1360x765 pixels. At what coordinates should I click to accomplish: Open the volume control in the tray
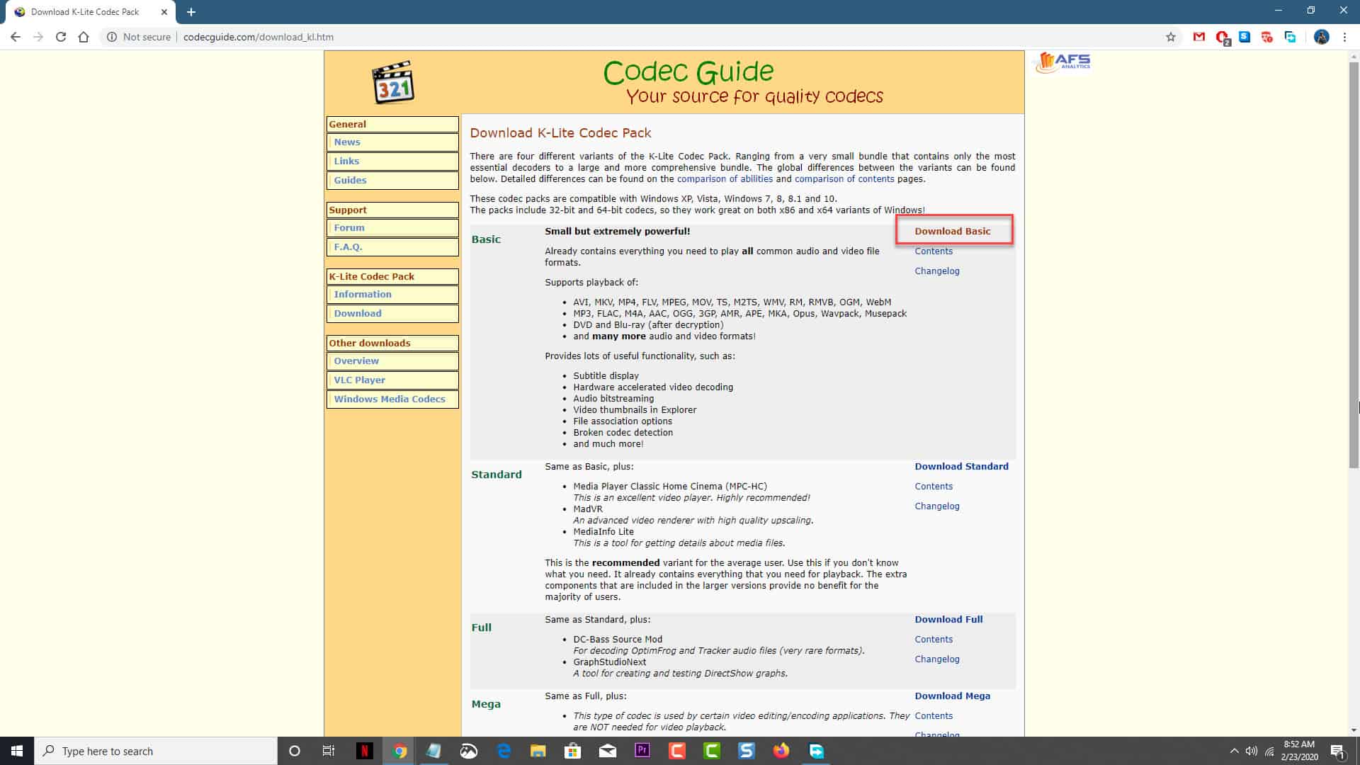(x=1252, y=751)
